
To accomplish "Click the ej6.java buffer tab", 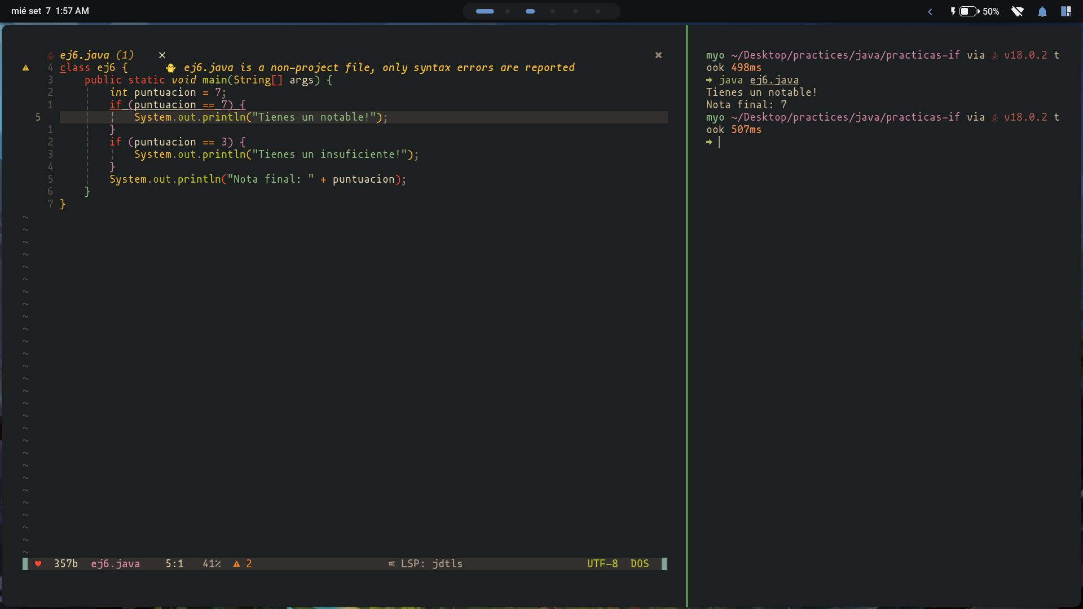I will (x=96, y=55).
